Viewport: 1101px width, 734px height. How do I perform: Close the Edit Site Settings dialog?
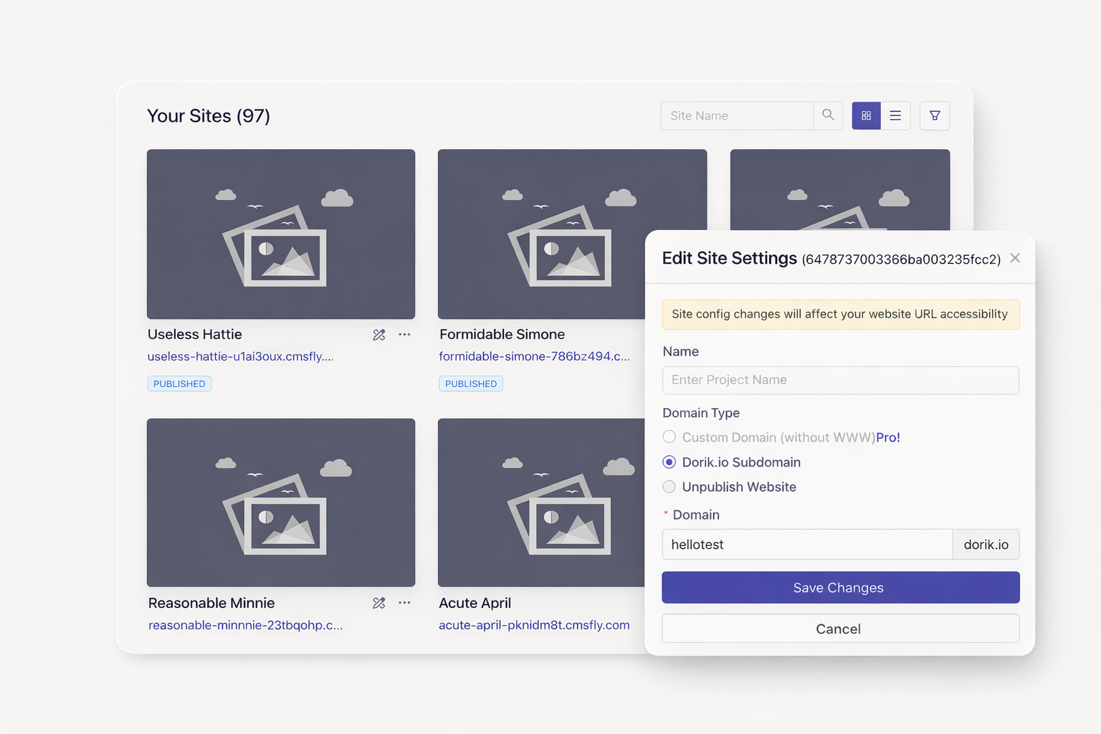[x=1015, y=258]
